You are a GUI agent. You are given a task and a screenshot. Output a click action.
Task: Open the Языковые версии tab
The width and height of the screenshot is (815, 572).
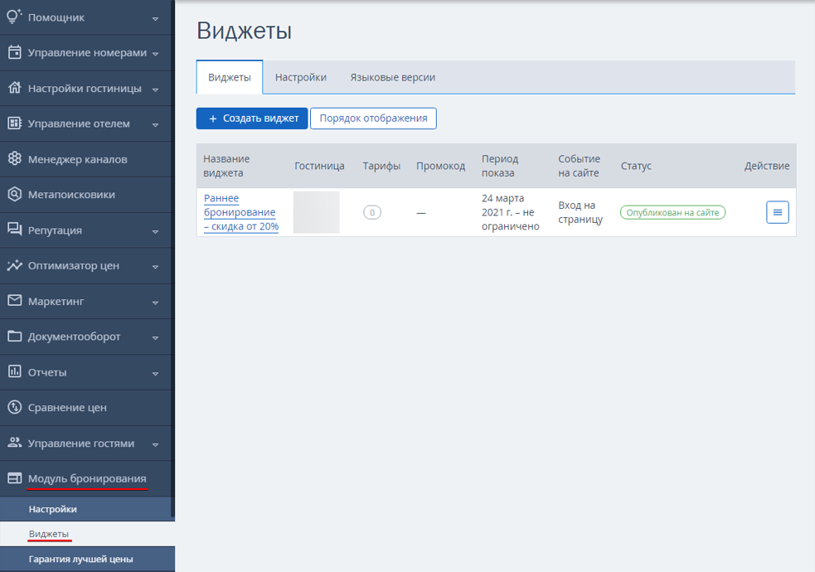point(392,77)
